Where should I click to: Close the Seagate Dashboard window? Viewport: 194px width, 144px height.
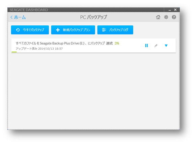[175, 10]
